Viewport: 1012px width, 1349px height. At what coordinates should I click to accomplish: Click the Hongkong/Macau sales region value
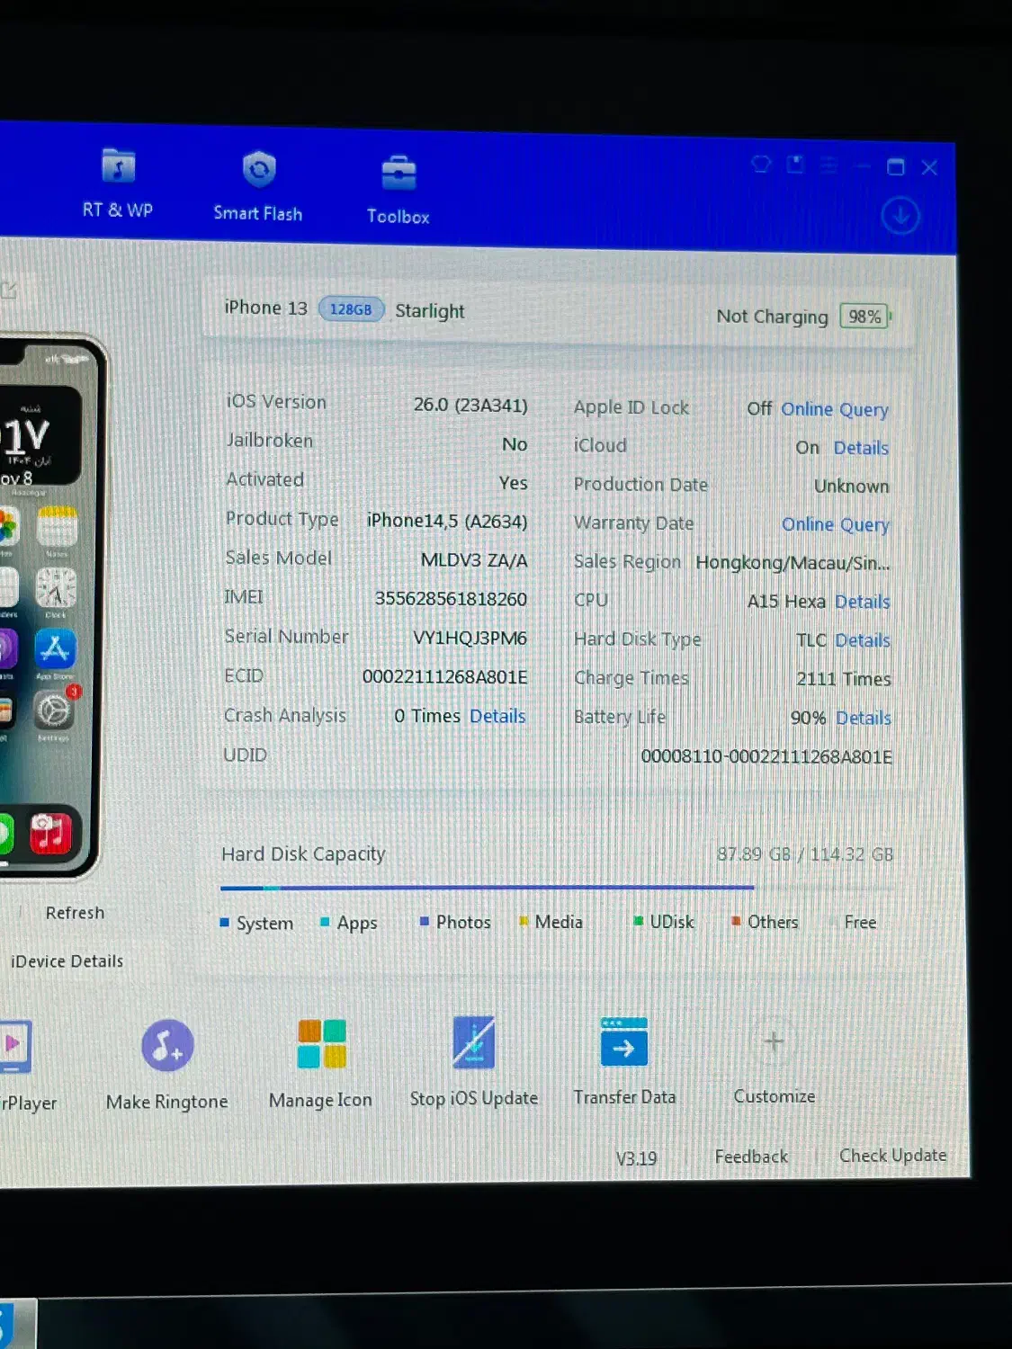coord(793,563)
